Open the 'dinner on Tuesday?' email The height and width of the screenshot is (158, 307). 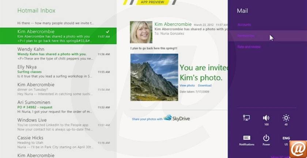58,89
